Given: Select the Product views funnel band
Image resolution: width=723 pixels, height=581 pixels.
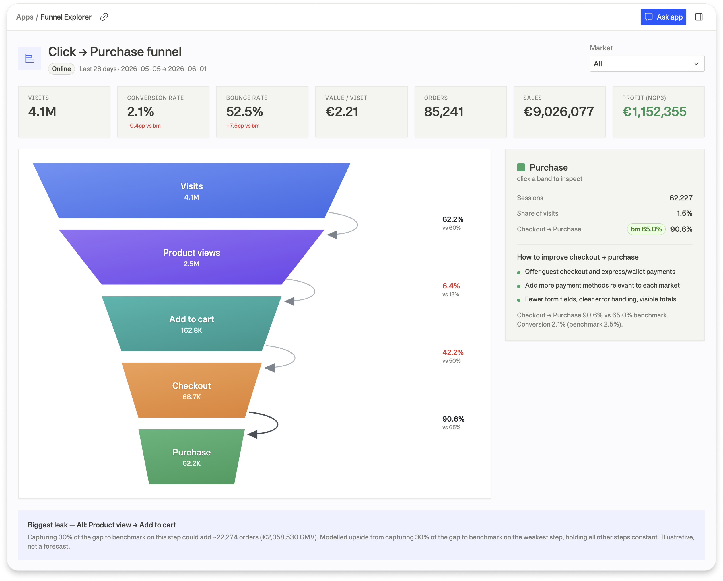Looking at the screenshot, I should point(191,257).
